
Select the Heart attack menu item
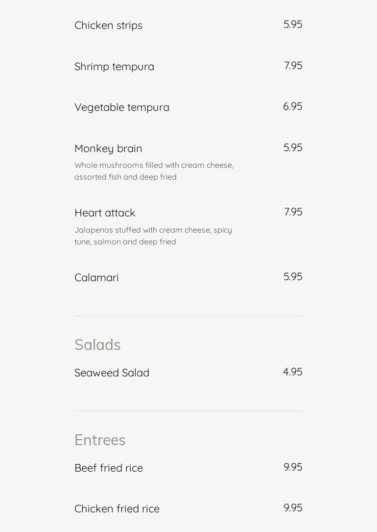pos(105,213)
